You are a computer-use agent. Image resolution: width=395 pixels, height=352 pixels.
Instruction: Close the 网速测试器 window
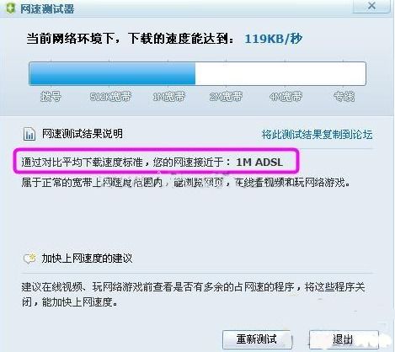(371, 6)
